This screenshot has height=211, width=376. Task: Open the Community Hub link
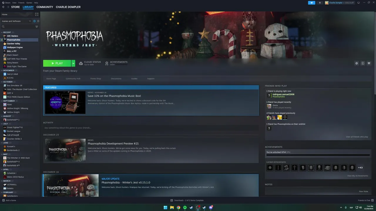[x=73, y=79]
